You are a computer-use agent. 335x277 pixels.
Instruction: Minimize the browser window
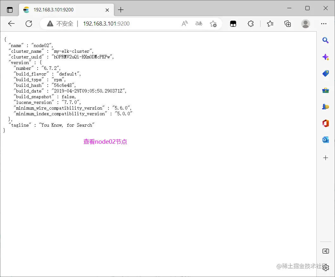(289, 8)
